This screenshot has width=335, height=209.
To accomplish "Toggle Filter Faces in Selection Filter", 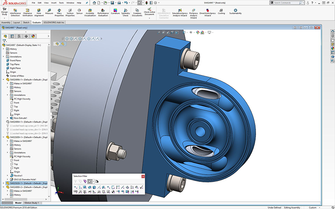I will pos(85,187).
